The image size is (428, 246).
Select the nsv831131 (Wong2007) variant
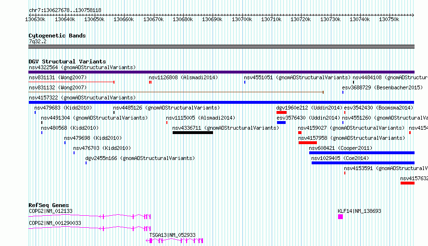[x=58, y=77]
